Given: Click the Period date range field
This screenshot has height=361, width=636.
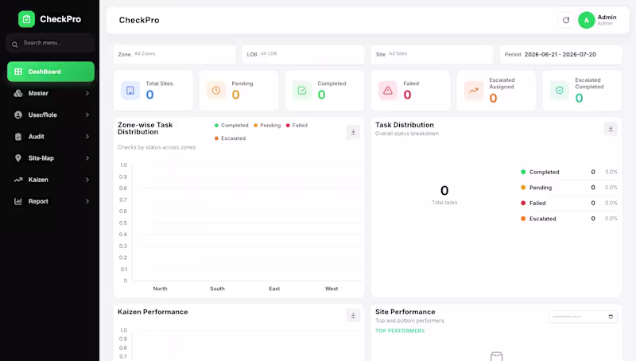Looking at the screenshot, I should (x=560, y=54).
